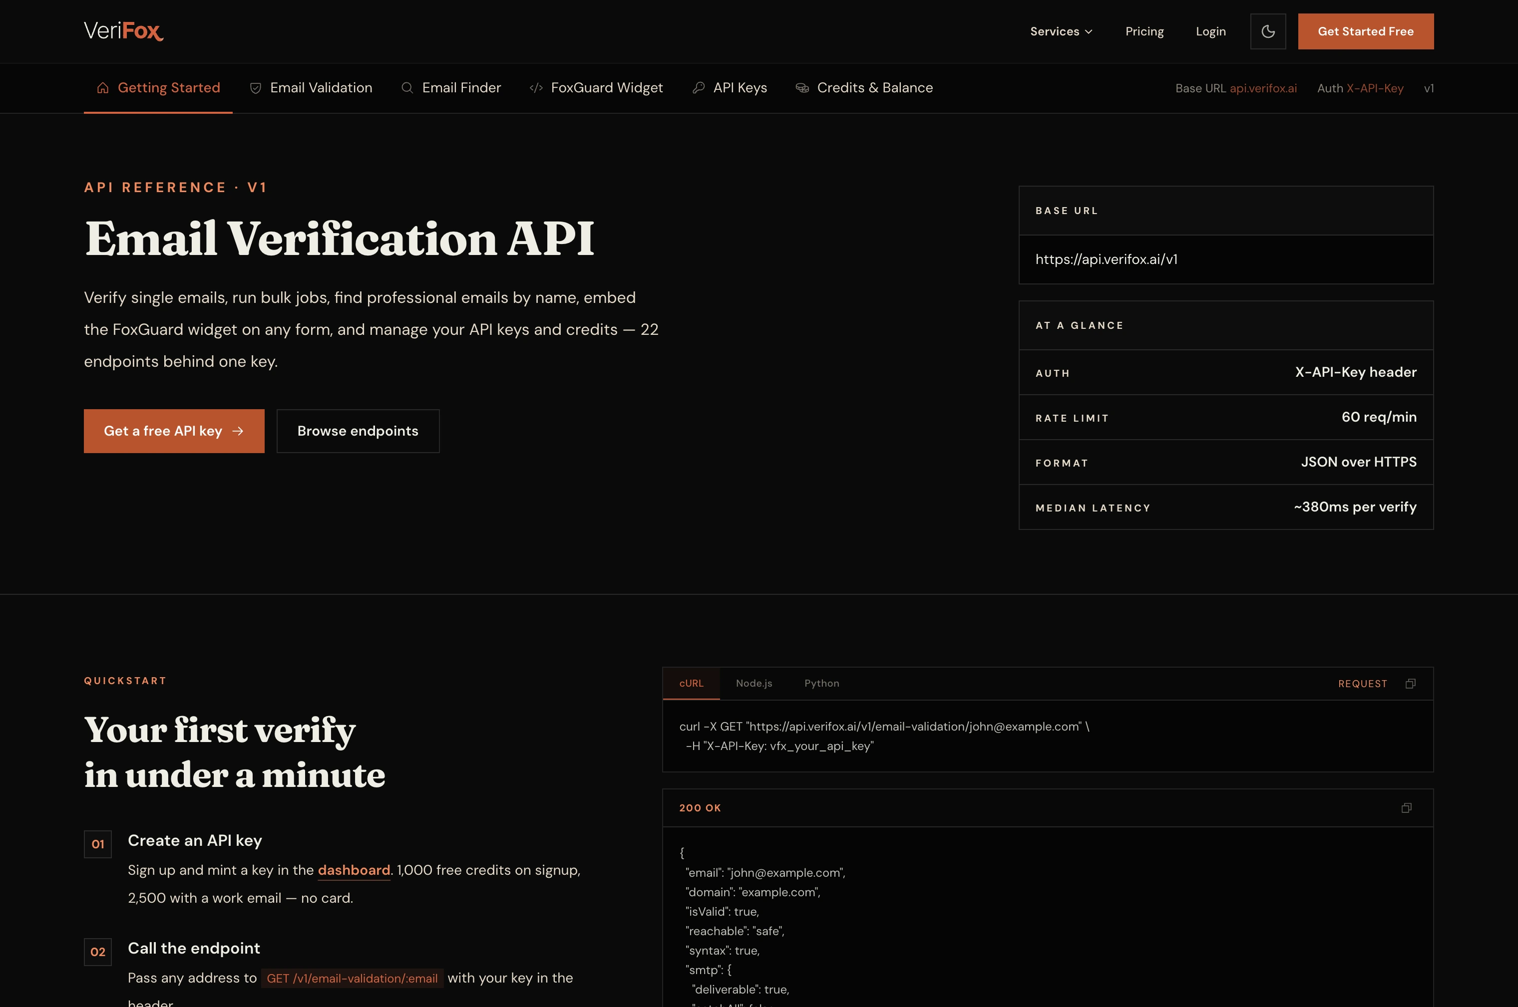Switch to the FoxGuard Widget tab
The width and height of the screenshot is (1518, 1007).
click(x=596, y=88)
